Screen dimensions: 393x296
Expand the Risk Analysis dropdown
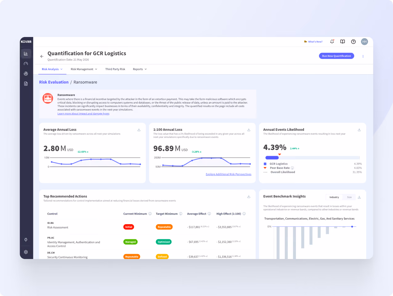pyautogui.click(x=52, y=69)
